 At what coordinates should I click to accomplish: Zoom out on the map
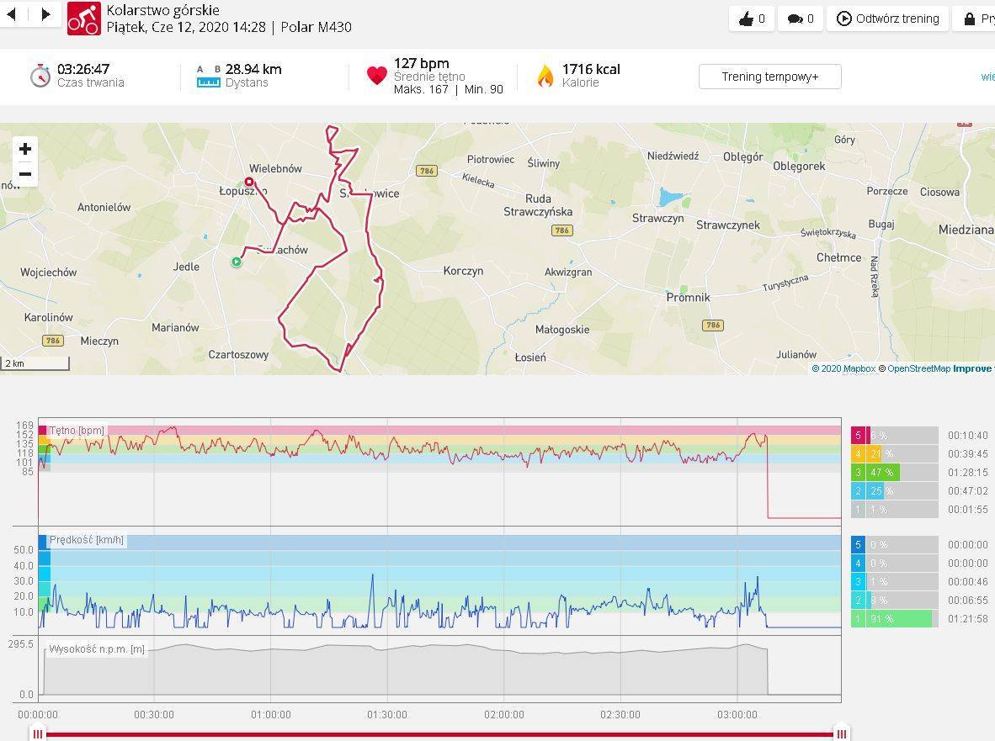(x=25, y=174)
